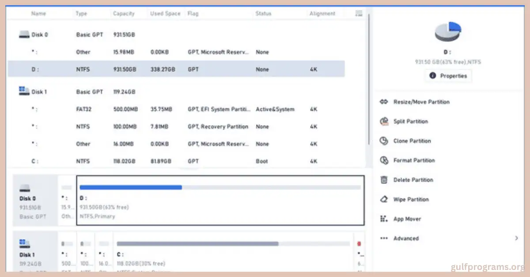Open column settings icon in table header
The image size is (530, 277).
click(x=359, y=14)
